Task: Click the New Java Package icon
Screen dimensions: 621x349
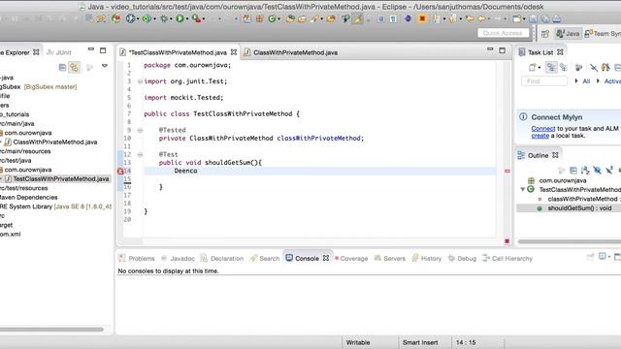Action: [259, 18]
